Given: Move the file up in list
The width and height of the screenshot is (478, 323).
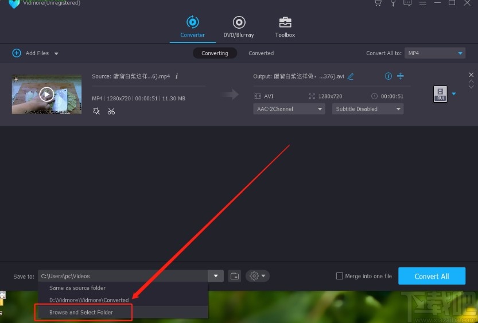Looking at the screenshot, I should (x=471, y=81).
